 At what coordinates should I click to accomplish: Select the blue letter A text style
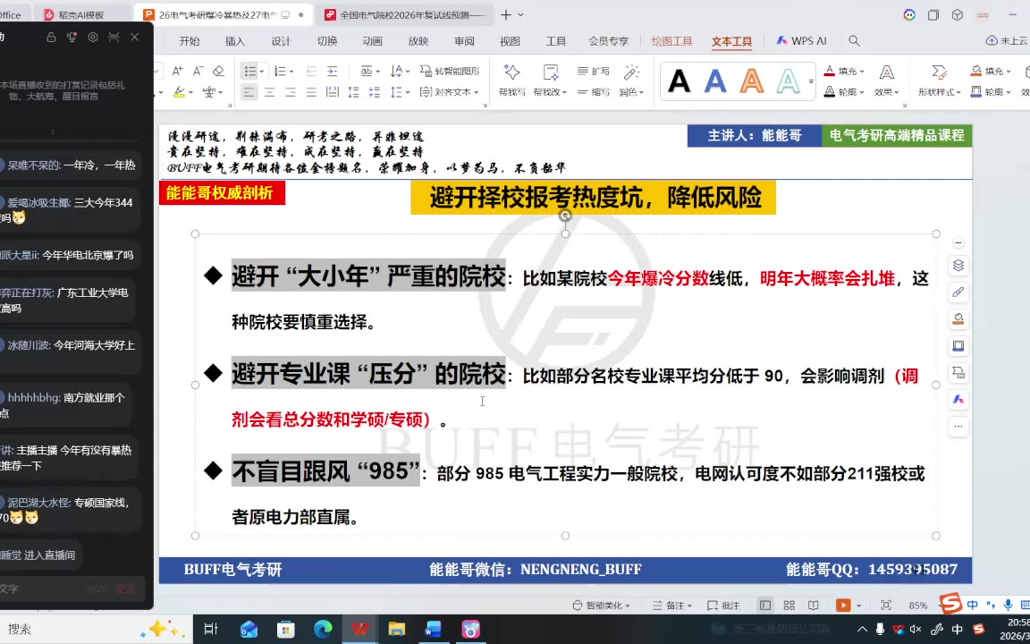715,81
